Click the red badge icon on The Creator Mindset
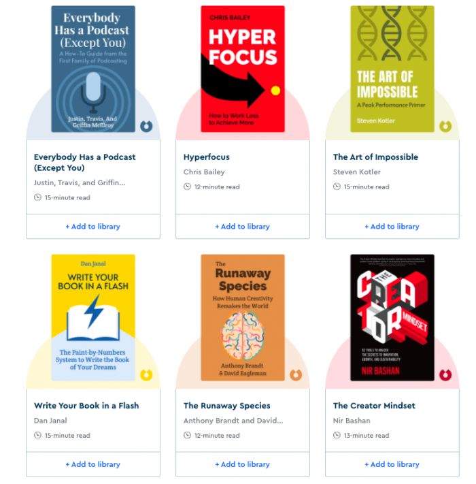 [x=445, y=374]
